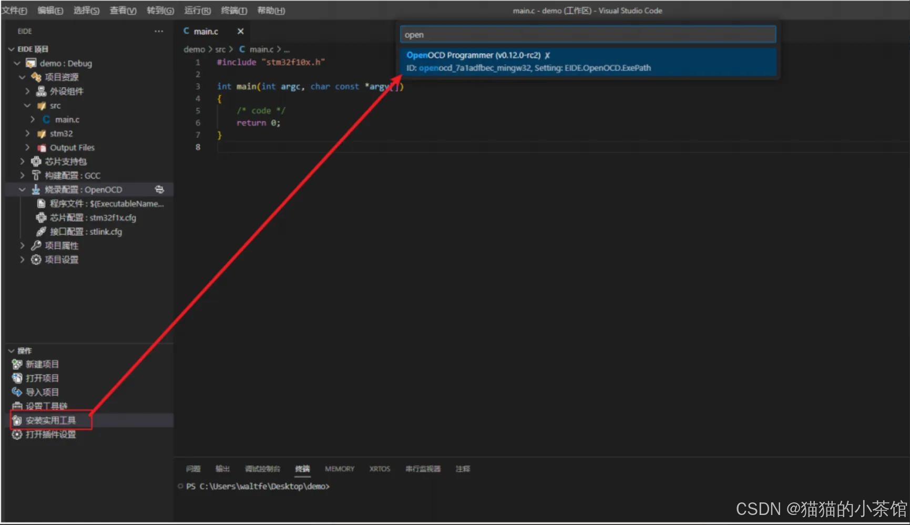910x525 pixels.
Task: Switch to the 注释 panel tab
Action: pos(463,469)
